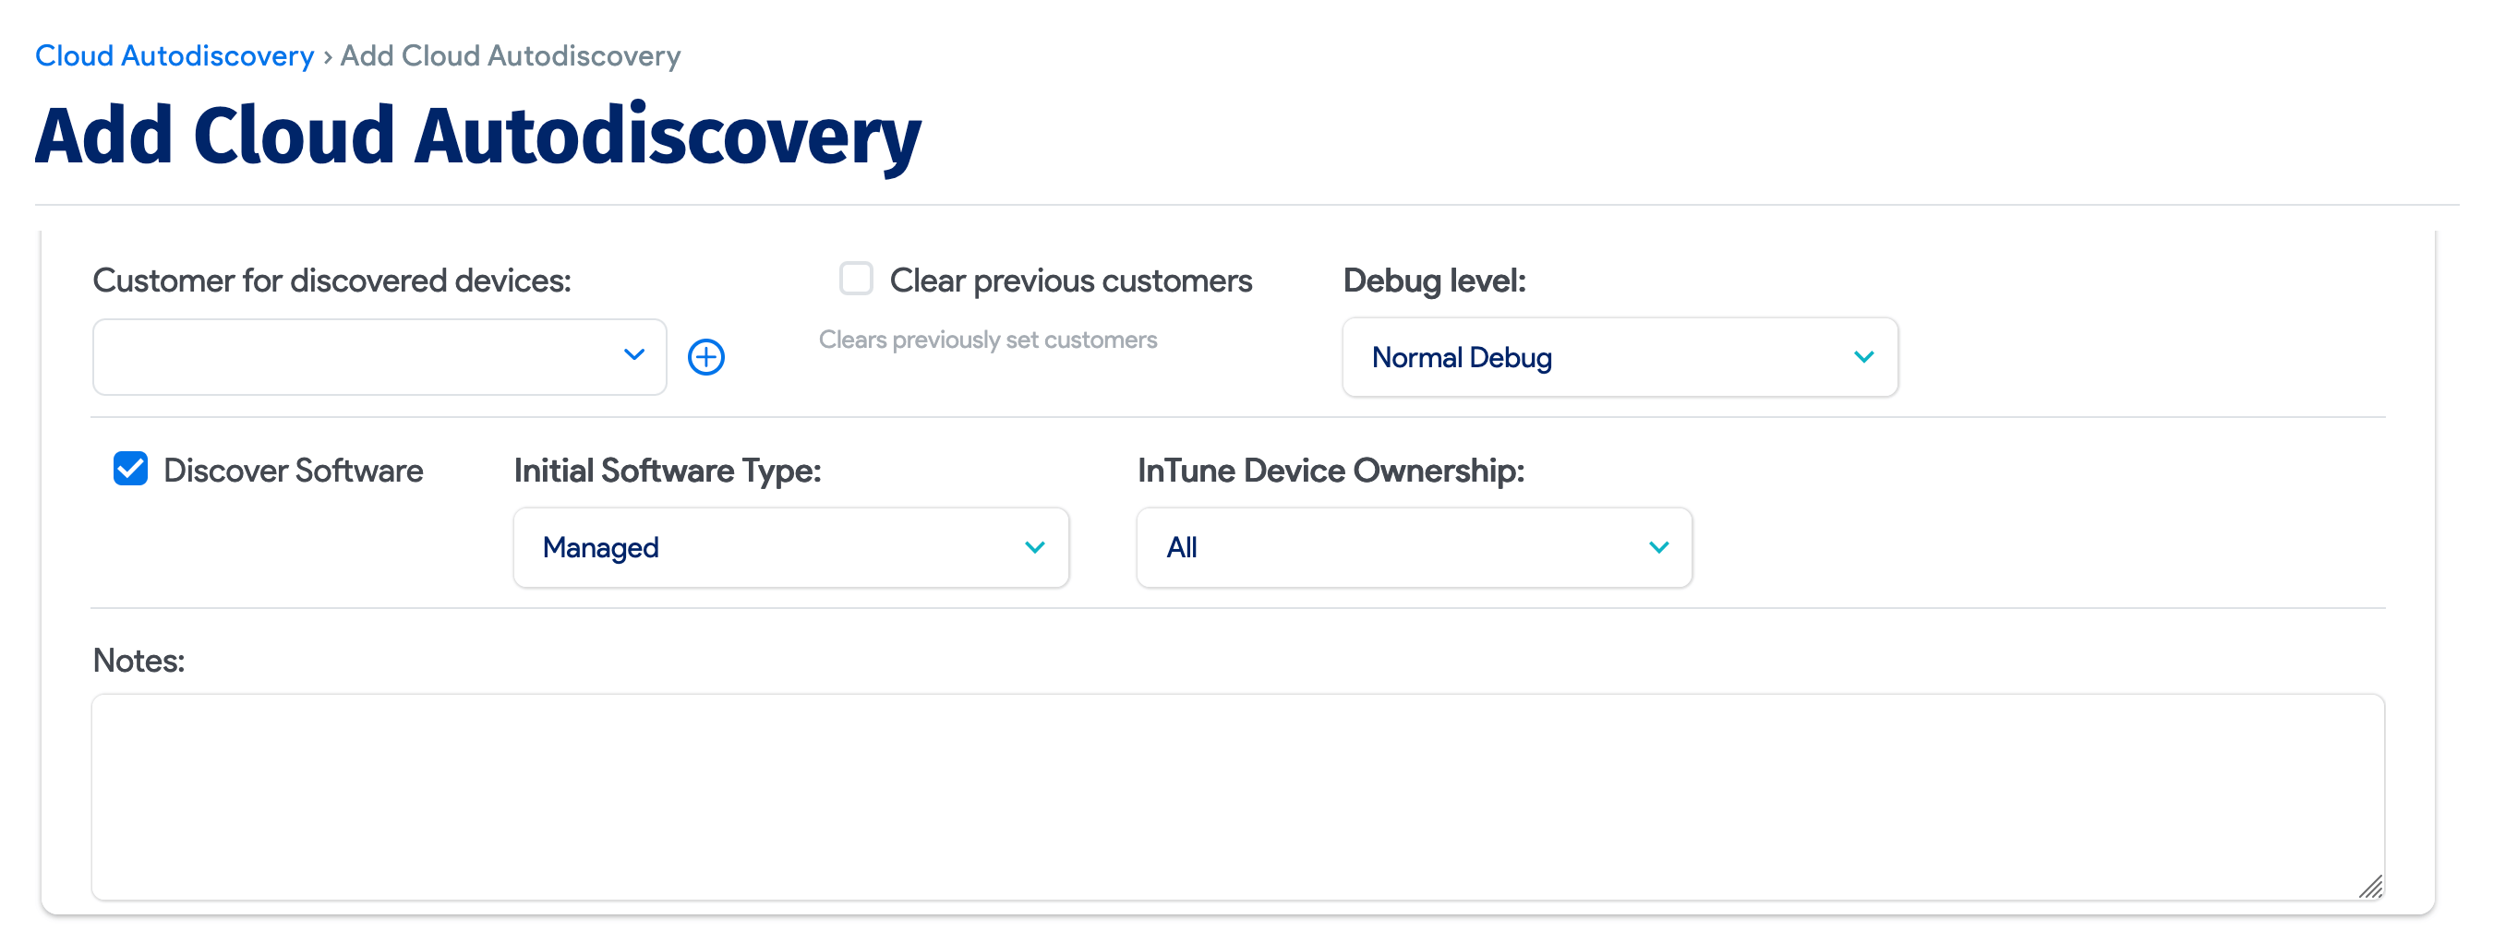
Task: Open the Initial Software Type dropdown showing Managed
Action: tap(789, 546)
